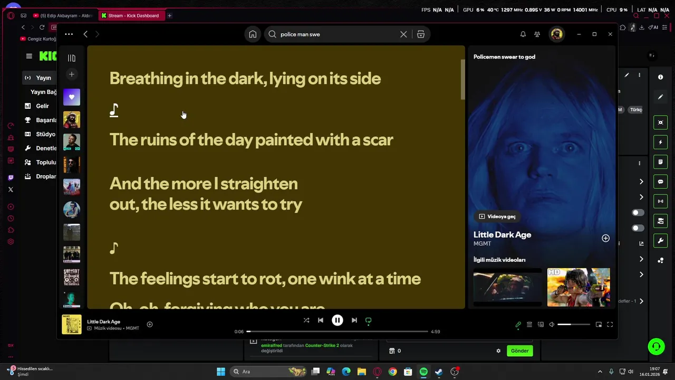Open the miniplayer
The height and width of the screenshot is (380, 675).
[599, 325]
